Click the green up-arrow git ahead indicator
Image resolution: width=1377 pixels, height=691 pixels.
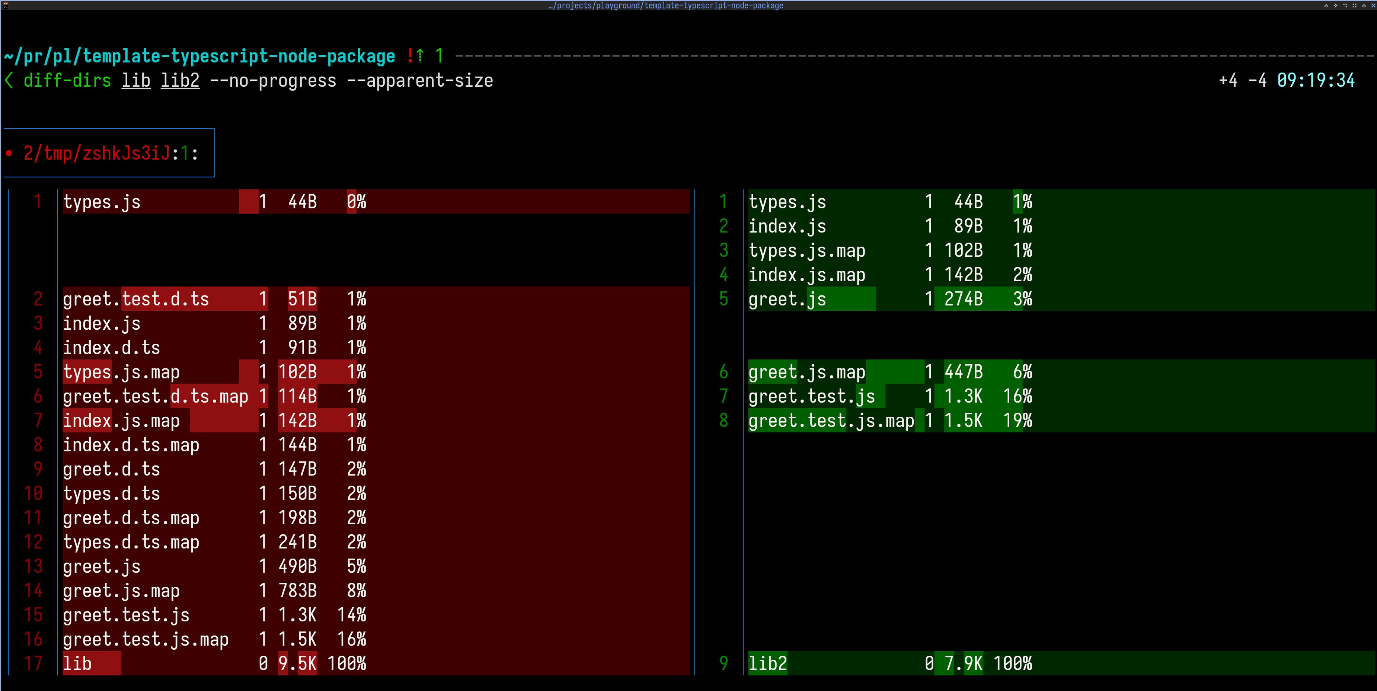click(x=420, y=55)
